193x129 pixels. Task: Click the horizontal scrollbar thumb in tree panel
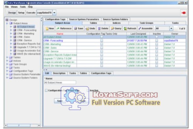pyautogui.click(x=19, y=126)
